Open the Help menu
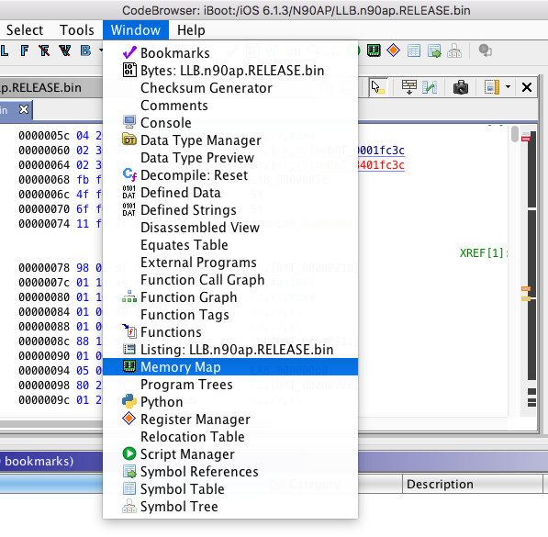548x537 pixels. point(191,30)
